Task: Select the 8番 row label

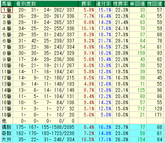Action: 7,53
